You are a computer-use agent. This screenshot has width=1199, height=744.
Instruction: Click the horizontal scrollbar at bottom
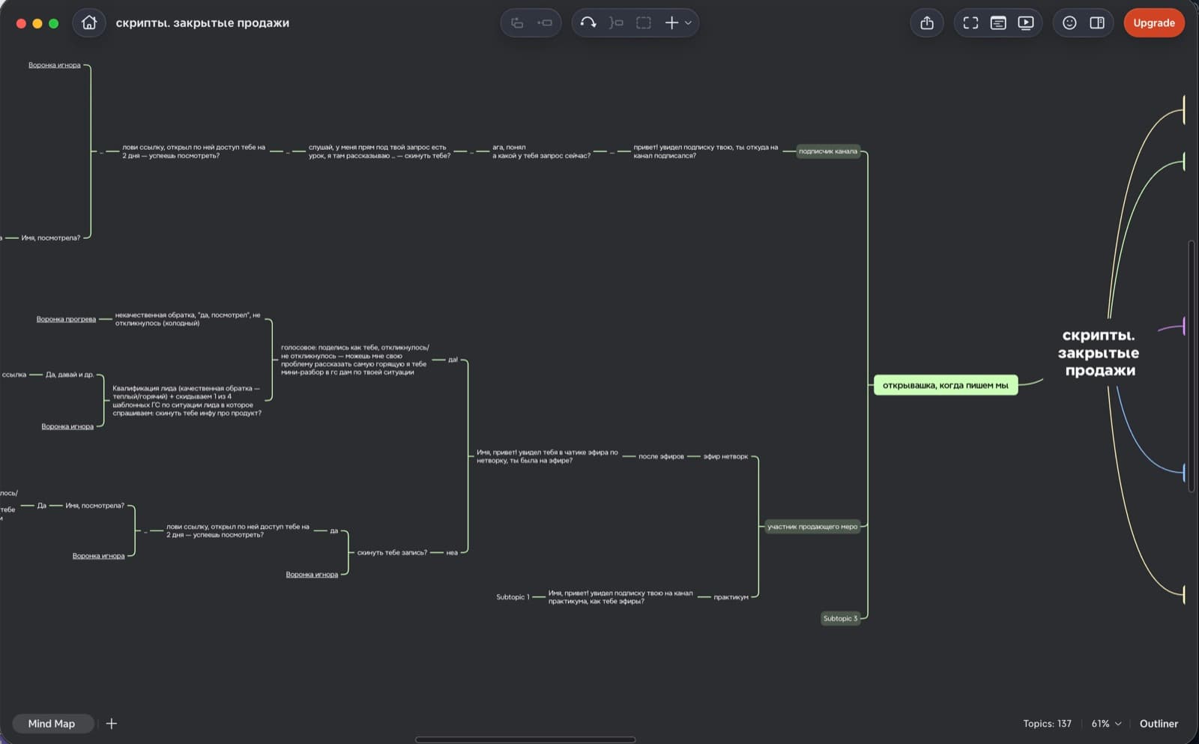(525, 740)
